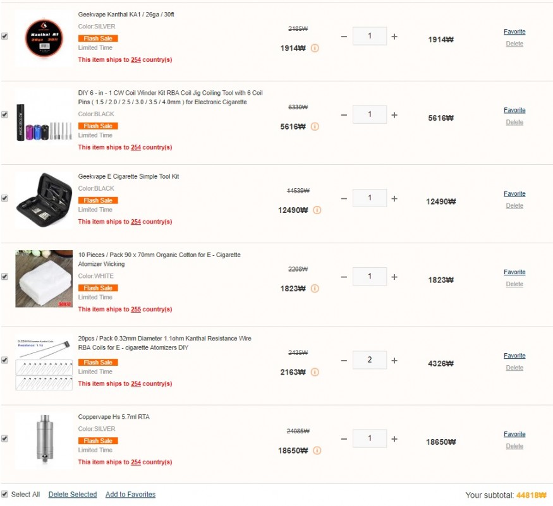Click quantity field for Kanthal Resistance Wire
This screenshot has height=506, width=553.
coord(370,360)
